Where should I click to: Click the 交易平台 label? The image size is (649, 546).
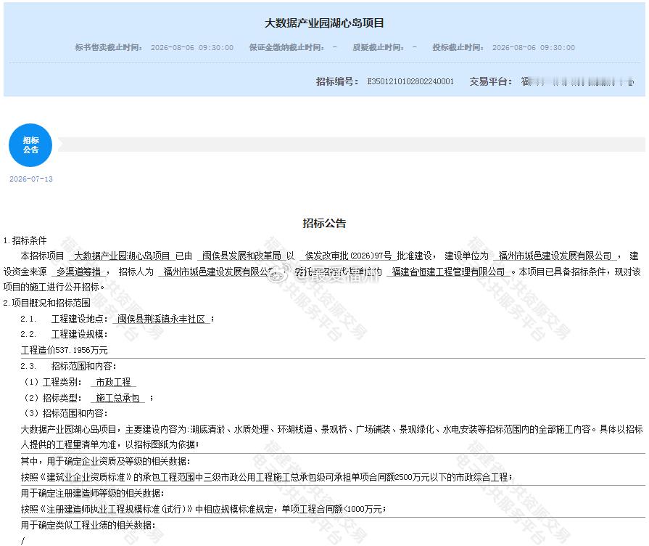[x=490, y=81]
